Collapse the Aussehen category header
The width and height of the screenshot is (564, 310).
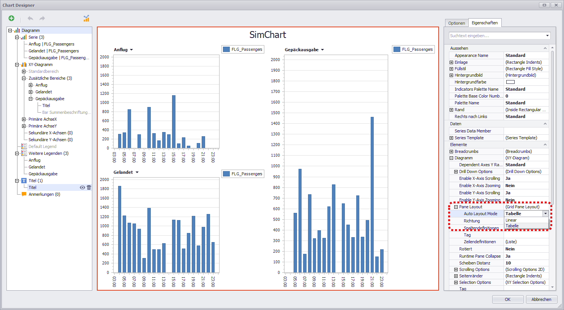pos(545,48)
